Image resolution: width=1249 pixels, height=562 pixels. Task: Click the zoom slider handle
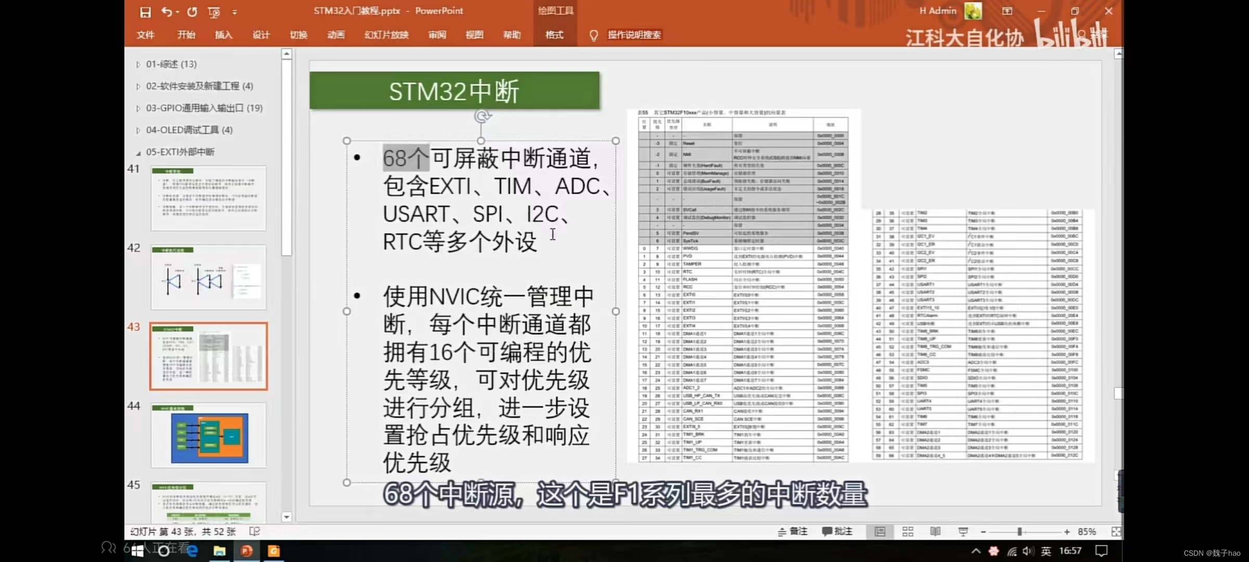point(1019,531)
